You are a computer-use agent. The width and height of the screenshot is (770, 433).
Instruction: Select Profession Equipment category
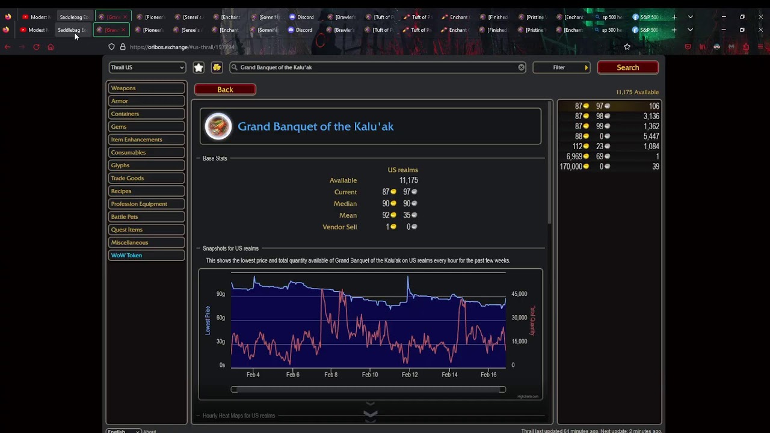click(147, 204)
